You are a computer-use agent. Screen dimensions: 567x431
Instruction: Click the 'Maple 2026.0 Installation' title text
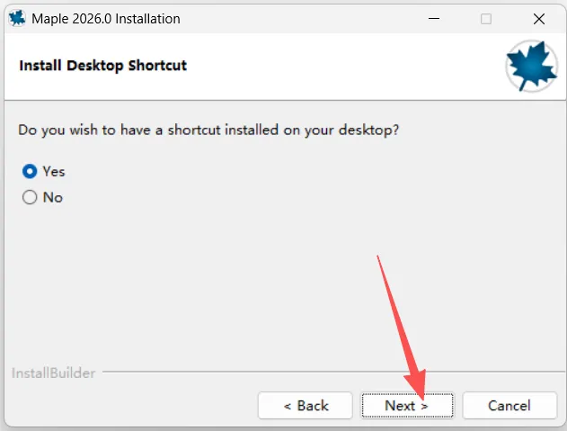(x=106, y=19)
